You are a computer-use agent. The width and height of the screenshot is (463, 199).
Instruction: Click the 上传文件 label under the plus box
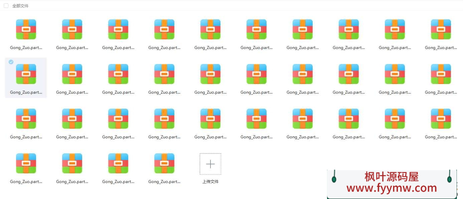[x=210, y=182]
